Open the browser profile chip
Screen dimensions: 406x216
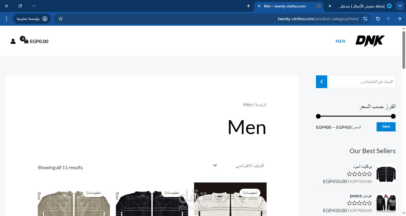point(32,19)
